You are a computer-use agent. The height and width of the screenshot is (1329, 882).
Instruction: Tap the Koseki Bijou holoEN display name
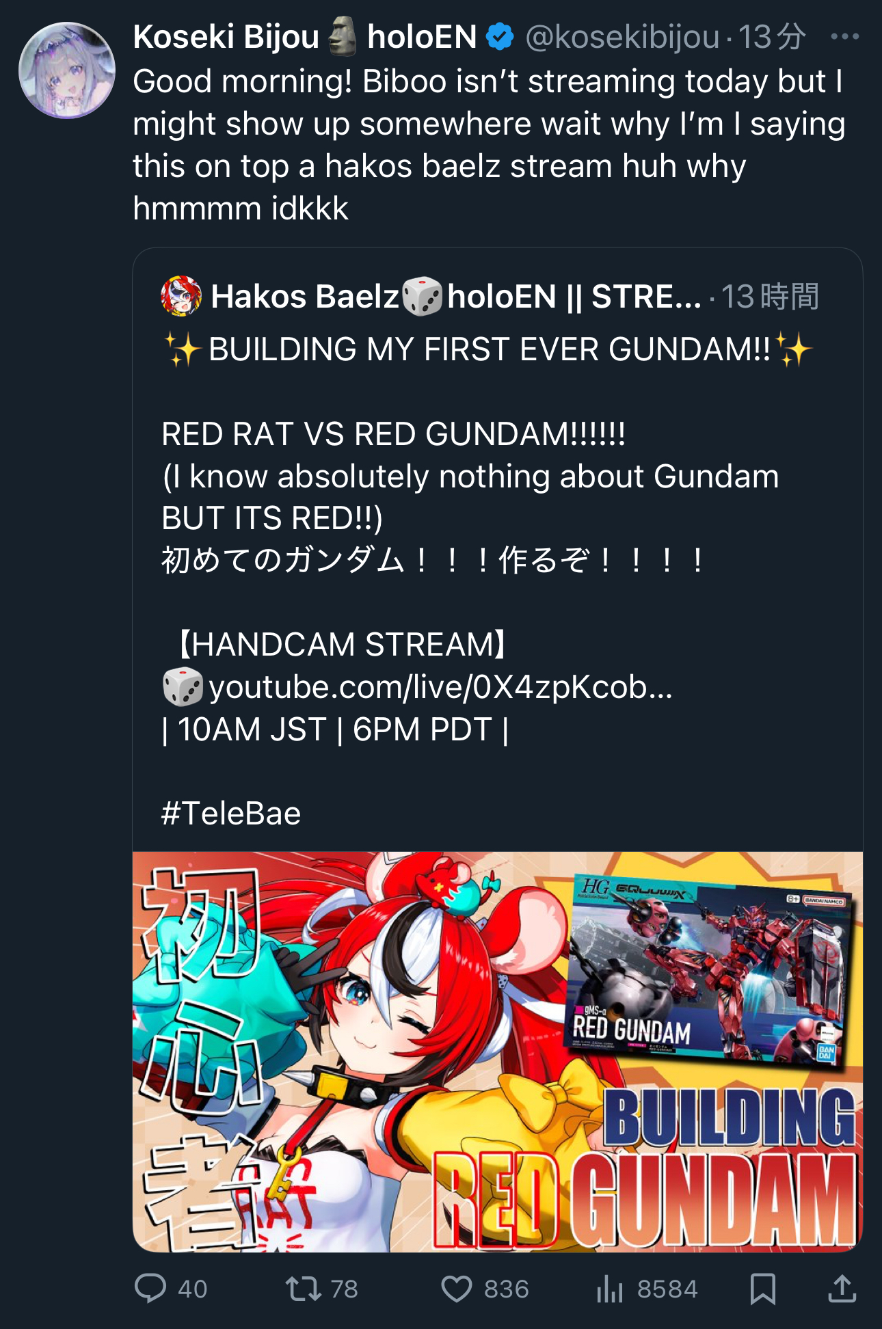[x=305, y=37]
